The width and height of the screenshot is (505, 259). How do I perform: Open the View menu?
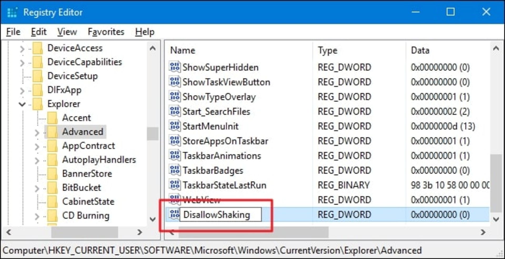(x=67, y=32)
